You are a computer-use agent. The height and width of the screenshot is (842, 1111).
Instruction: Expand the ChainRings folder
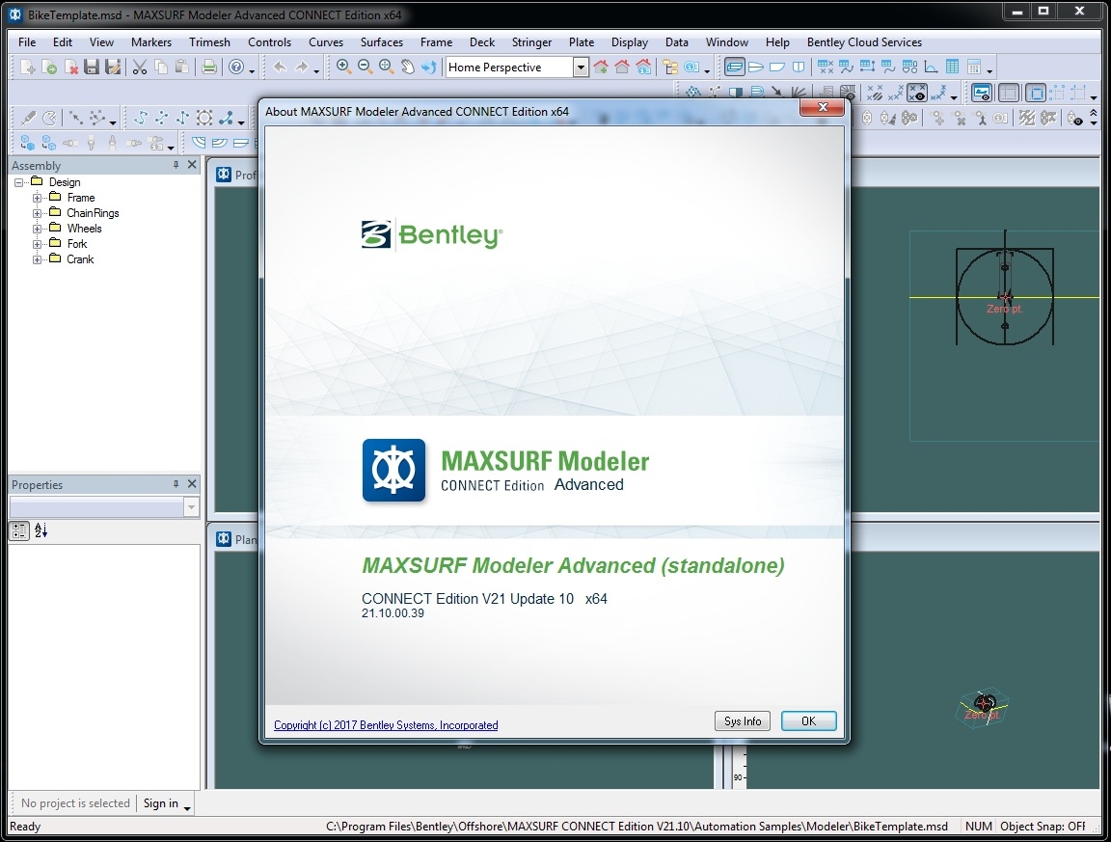37,213
